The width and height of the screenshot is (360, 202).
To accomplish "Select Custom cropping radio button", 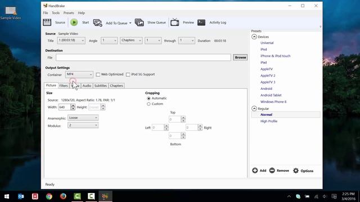I will [148, 104].
